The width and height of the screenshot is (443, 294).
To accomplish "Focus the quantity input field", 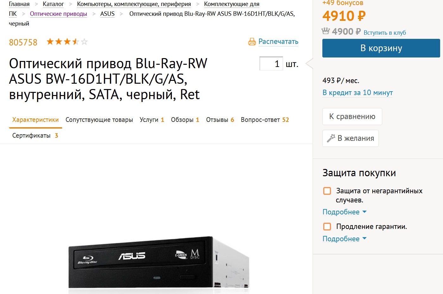I will pos(271,63).
